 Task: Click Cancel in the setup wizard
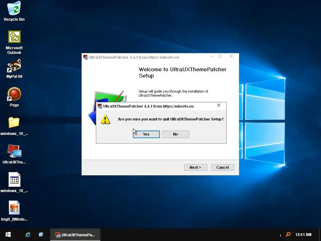(x=223, y=168)
